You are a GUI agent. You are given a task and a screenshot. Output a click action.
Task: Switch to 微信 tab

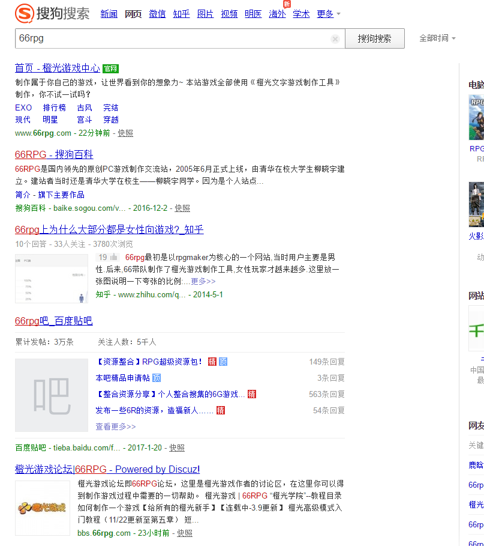click(157, 14)
